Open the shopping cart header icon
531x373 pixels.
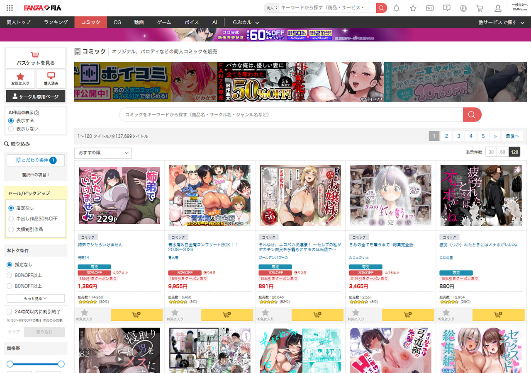480,8
